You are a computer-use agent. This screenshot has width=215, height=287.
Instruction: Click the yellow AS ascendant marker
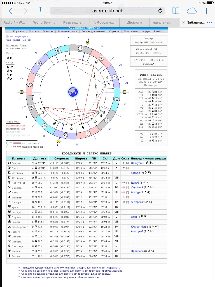pos(22,92)
